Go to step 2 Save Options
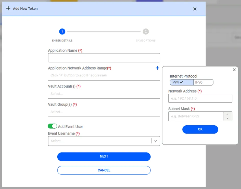 146,32
